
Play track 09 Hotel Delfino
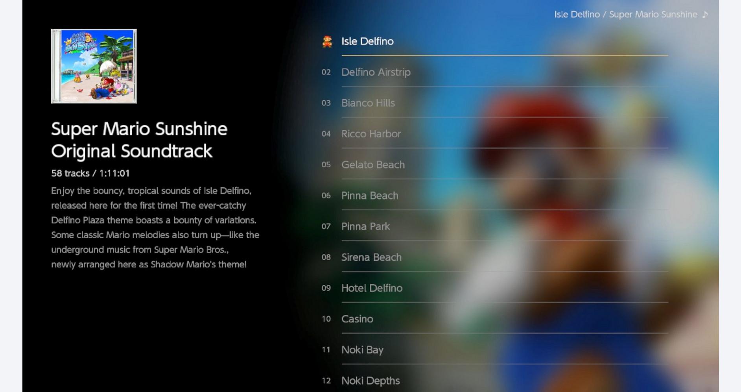click(372, 288)
